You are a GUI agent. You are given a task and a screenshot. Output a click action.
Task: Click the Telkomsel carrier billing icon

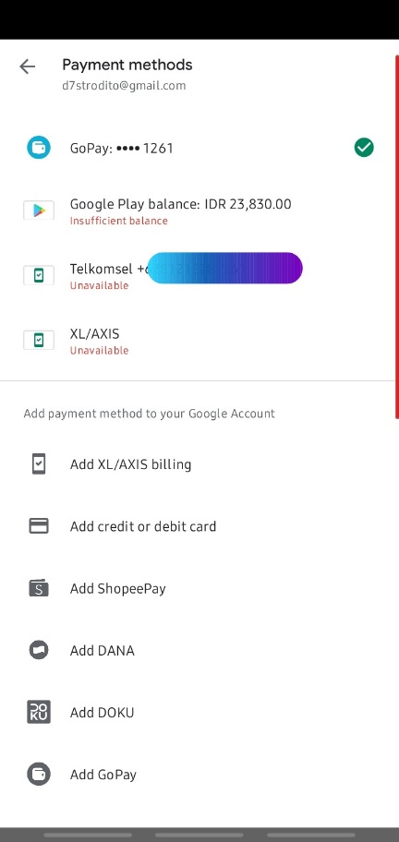[39, 275]
